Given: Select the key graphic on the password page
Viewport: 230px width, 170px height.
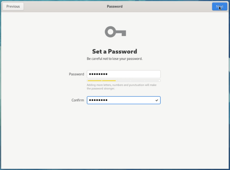Looking at the screenshot, I should [115, 32].
